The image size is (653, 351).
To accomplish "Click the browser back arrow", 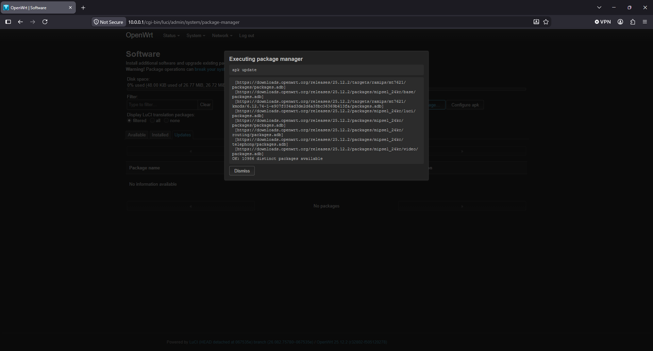I will [20, 22].
